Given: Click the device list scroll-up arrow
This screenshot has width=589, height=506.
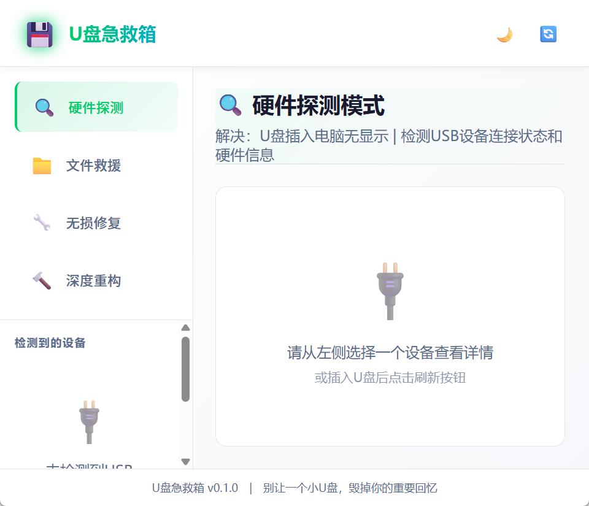Looking at the screenshot, I should [x=185, y=328].
